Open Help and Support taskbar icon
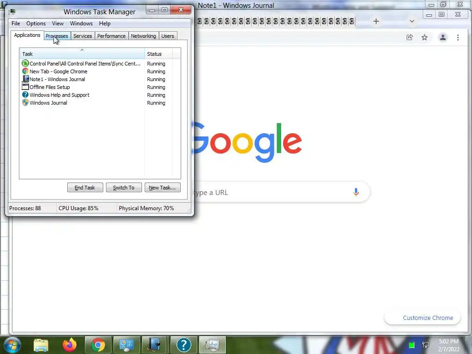Image resolution: width=472 pixels, height=354 pixels. click(x=183, y=345)
